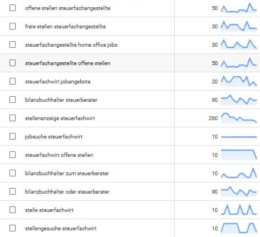Viewport: 260px width, 237px height.
Task: Open trend sparkline for stelle steuerfachwirt
Action: coord(239,210)
